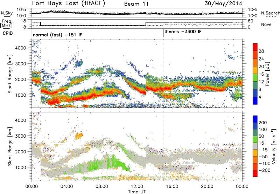Click the 'Time UT' axis label
Viewport: 280px width, 194px height.
pos(137,192)
